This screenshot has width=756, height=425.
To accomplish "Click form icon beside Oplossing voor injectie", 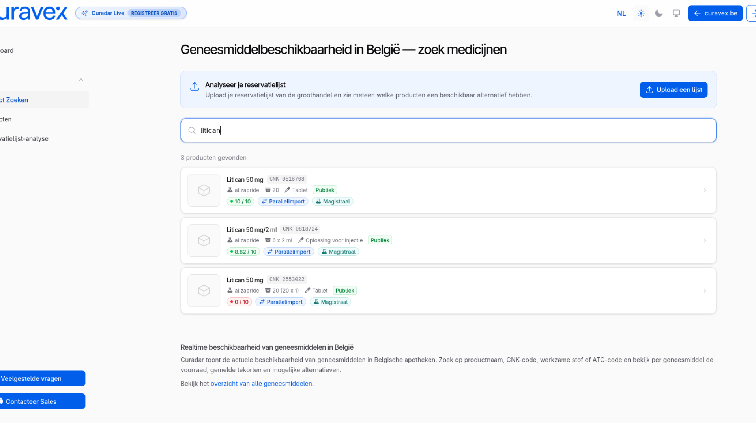I will pos(301,240).
